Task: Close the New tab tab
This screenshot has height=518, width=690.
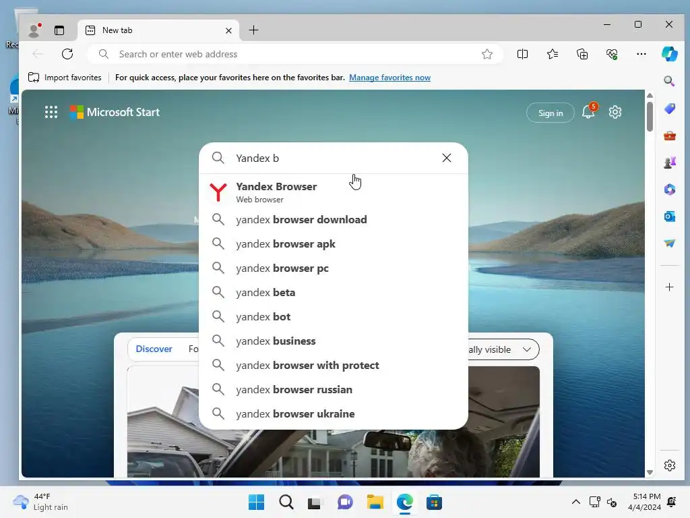Action: click(x=228, y=30)
